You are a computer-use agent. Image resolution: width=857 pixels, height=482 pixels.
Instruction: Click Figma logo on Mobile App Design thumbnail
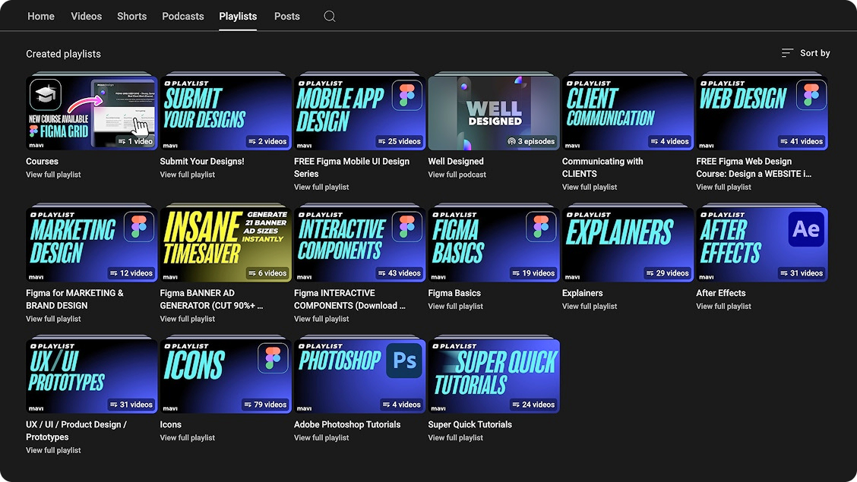point(406,96)
